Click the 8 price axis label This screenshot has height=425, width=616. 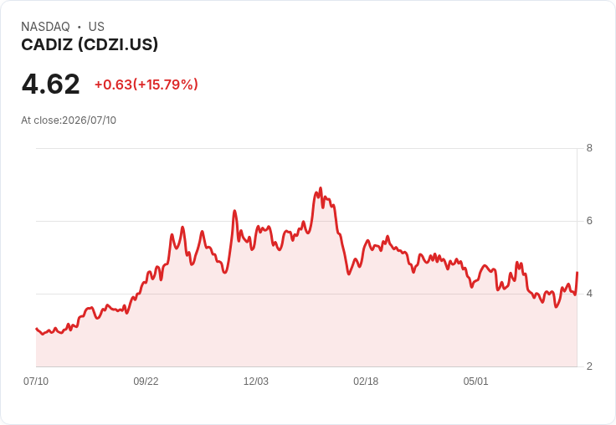tap(589, 148)
